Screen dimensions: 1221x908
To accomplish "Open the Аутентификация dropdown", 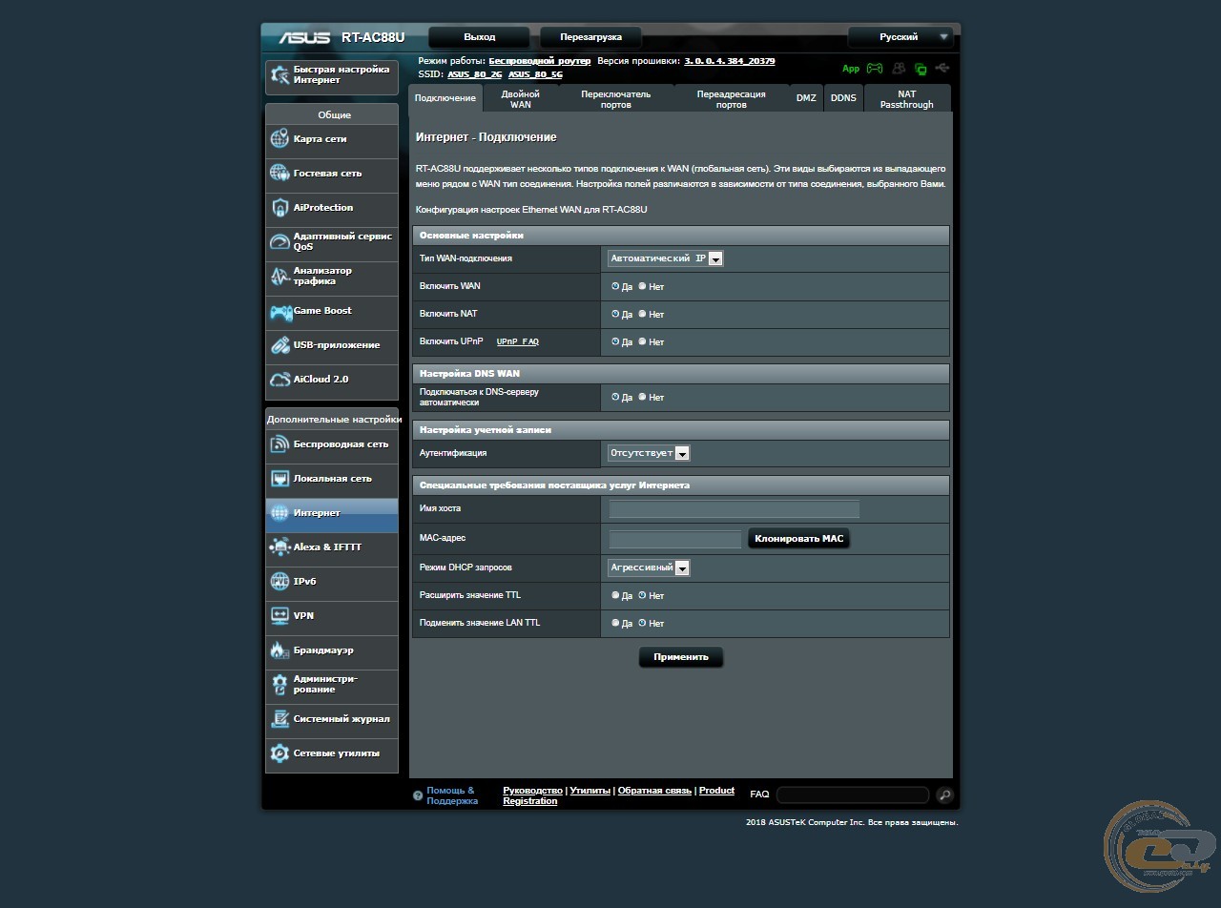I will [x=649, y=453].
